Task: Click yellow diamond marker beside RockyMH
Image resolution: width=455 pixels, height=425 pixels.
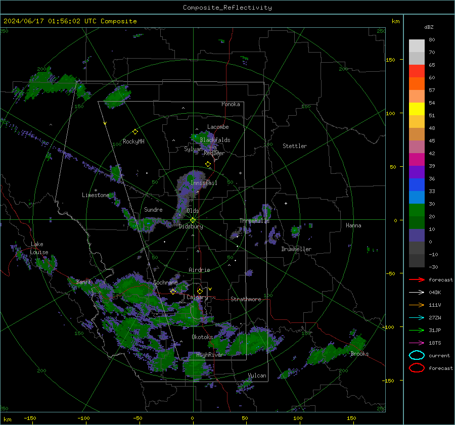Action: [135, 132]
